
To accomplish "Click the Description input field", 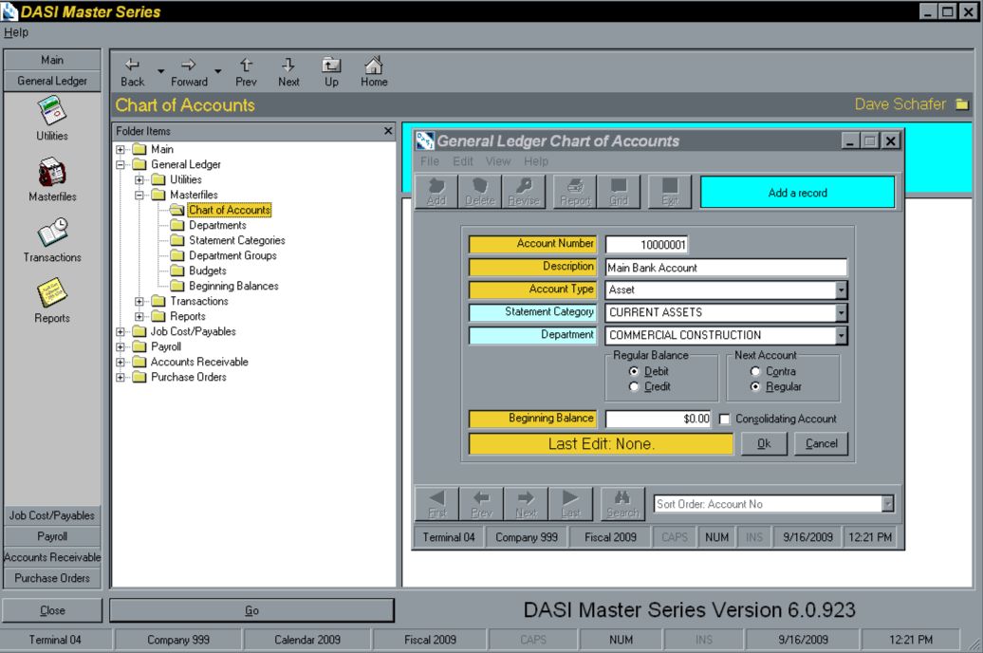I will click(726, 268).
